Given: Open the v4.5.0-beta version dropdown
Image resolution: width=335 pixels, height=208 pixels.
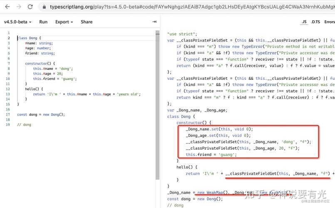Looking at the screenshot, I should [18, 22].
